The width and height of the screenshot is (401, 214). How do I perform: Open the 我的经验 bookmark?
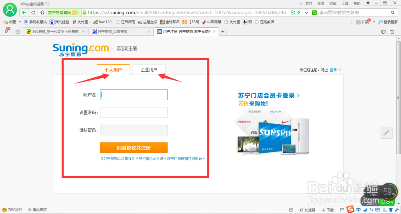[59, 22]
